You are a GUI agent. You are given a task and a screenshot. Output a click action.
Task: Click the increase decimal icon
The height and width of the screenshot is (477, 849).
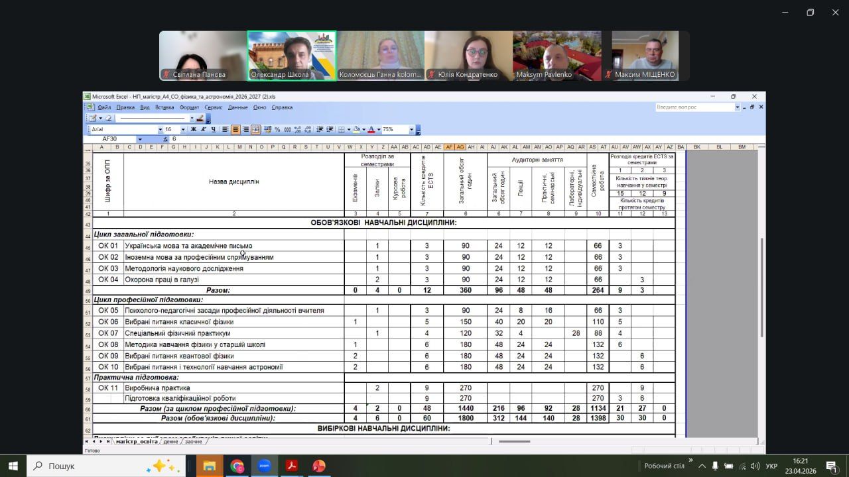pyautogui.click(x=298, y=130)
